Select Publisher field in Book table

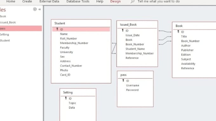[x=187, y=50]
